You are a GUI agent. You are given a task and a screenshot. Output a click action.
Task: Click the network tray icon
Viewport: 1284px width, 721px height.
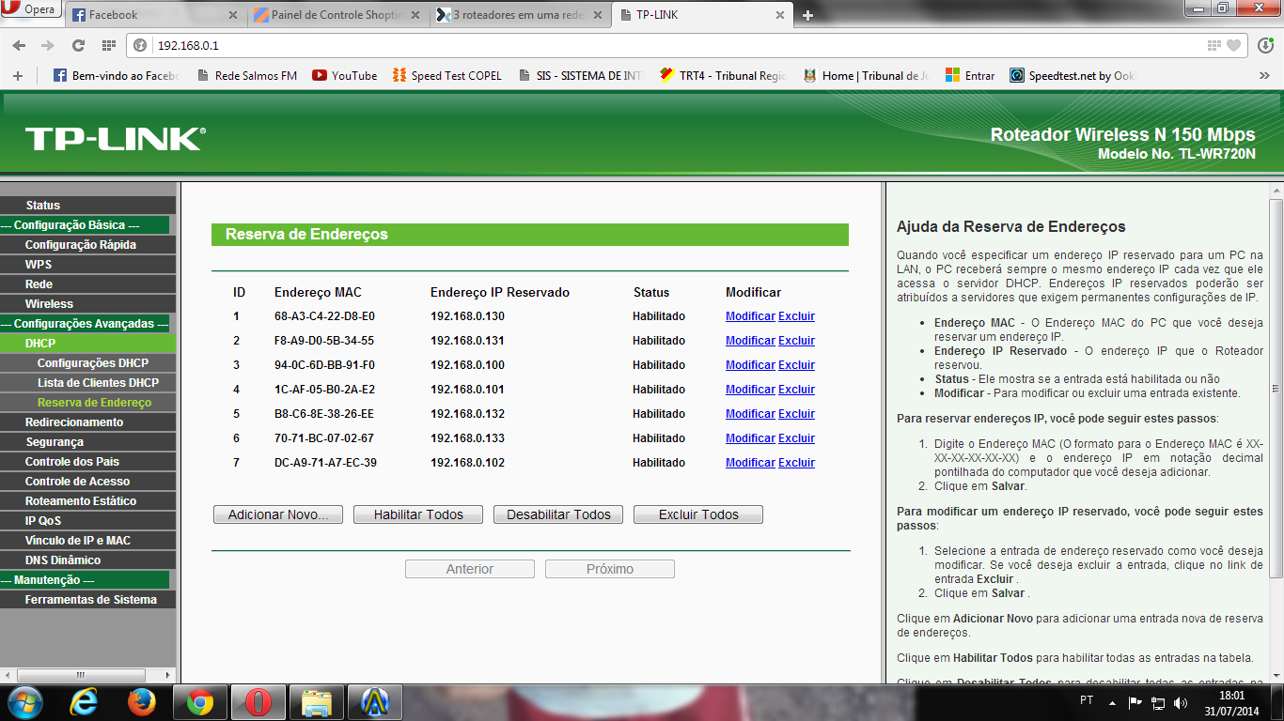[x=1158, y=701]
